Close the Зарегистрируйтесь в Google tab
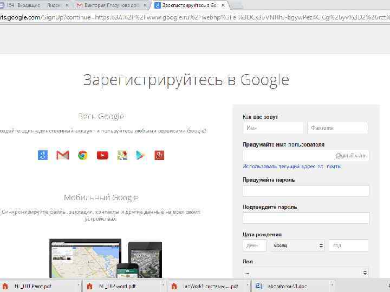The height and width of the screenshot is (292, 390). click(223, 5)
